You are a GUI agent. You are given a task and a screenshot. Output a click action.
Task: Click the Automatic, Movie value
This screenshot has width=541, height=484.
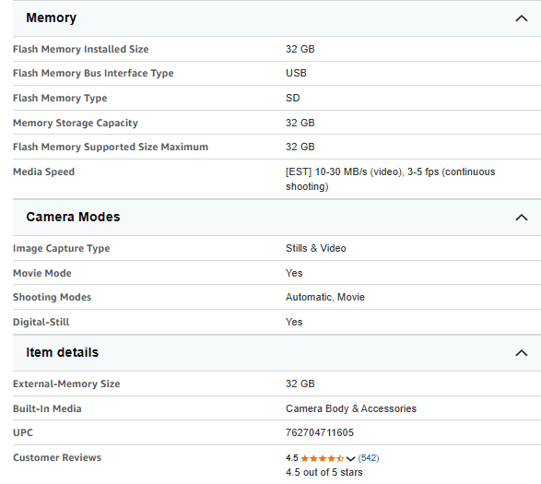(325, 297)
